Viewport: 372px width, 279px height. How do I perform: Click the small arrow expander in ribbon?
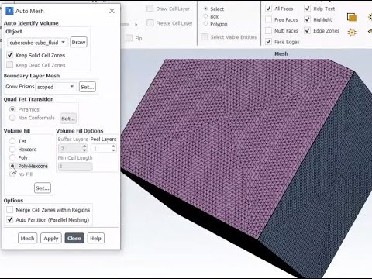tap(136, 25)
